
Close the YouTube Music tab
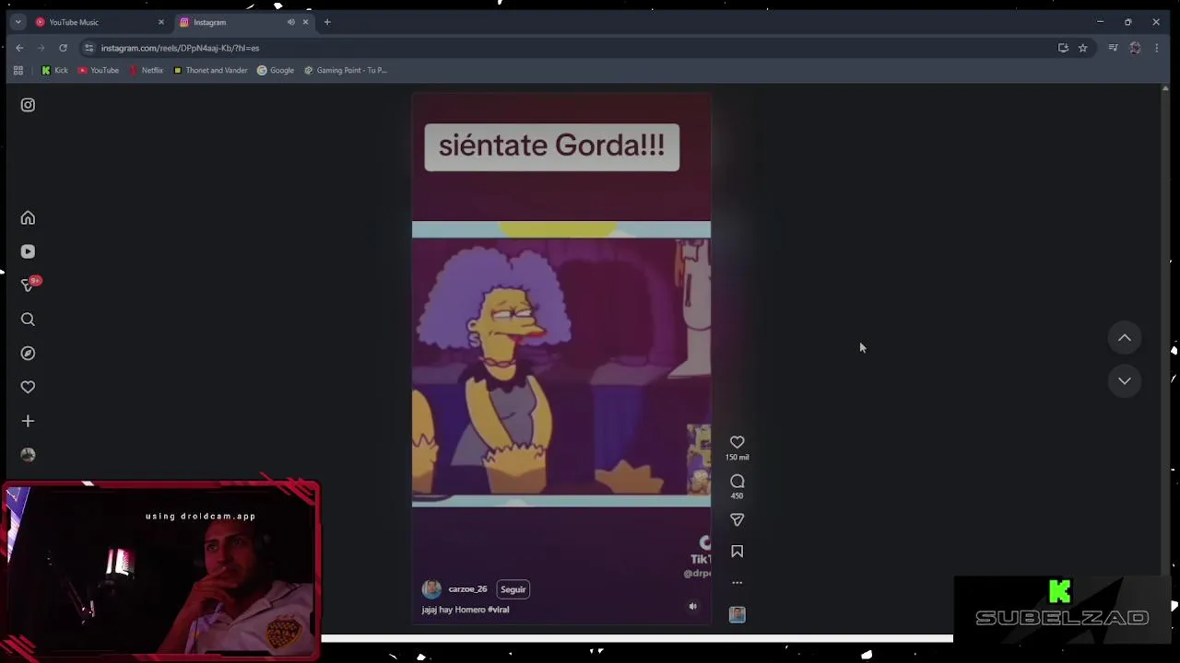pos(160,22)
